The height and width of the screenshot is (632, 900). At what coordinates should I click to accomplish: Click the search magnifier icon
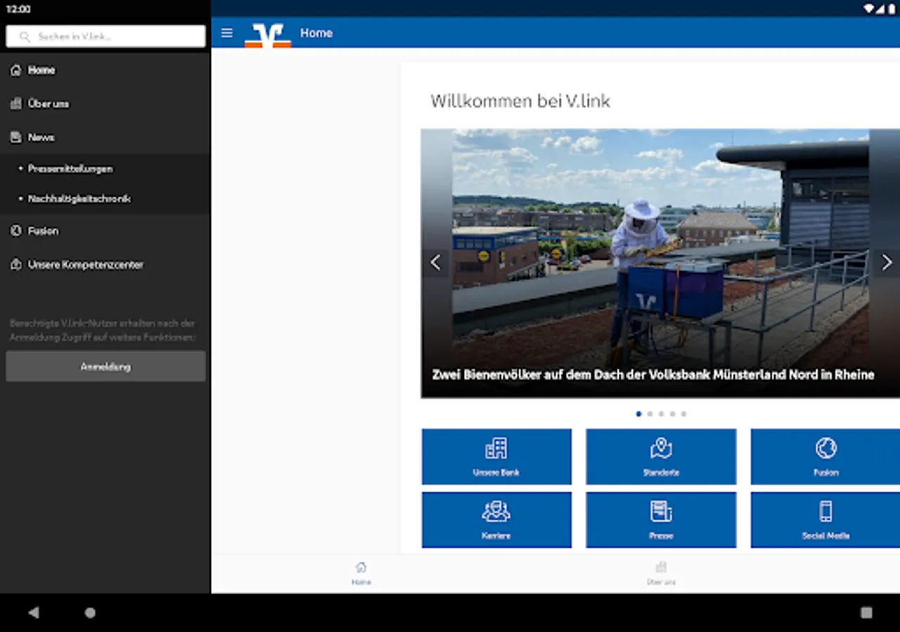(25, 37)
